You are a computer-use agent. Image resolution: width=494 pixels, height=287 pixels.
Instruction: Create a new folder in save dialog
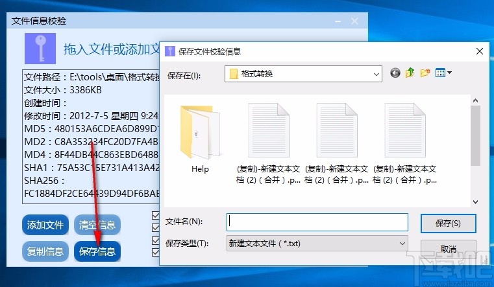pos(425,73)
